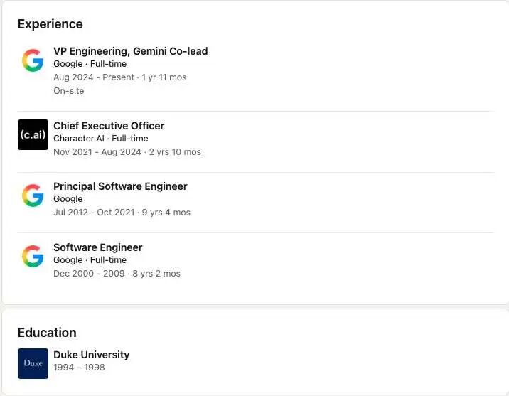The image size is (509, 396).
Task: Click the Aug 2024 - Present date line
Action: tap(119, 77)
